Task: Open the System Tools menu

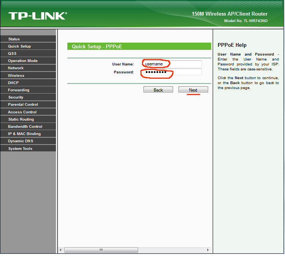Action: pos(28,148)
